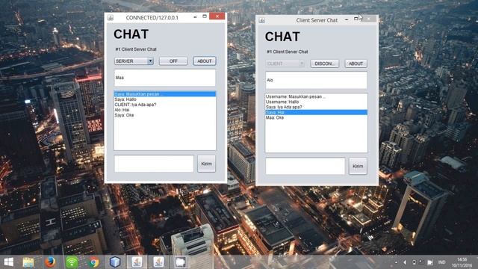The height and width of the screenshot is (269, 478).
Task: Open the green Wi-Fi hotspot app in taskbar
Action: pyautogui.click(x=72, y=262)
